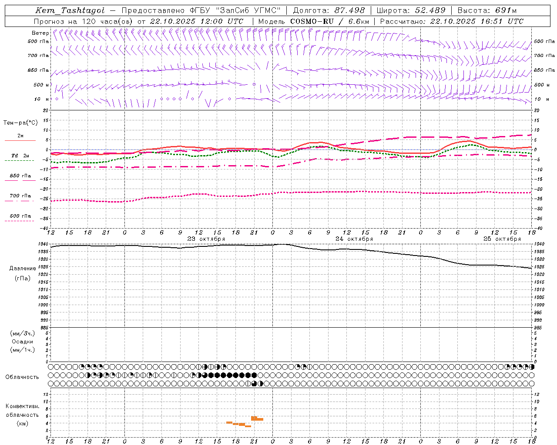Click the Kem_Tashtagol station title
Image resolution: width=557 pixels, height=445 pixels.
point(70,10)
